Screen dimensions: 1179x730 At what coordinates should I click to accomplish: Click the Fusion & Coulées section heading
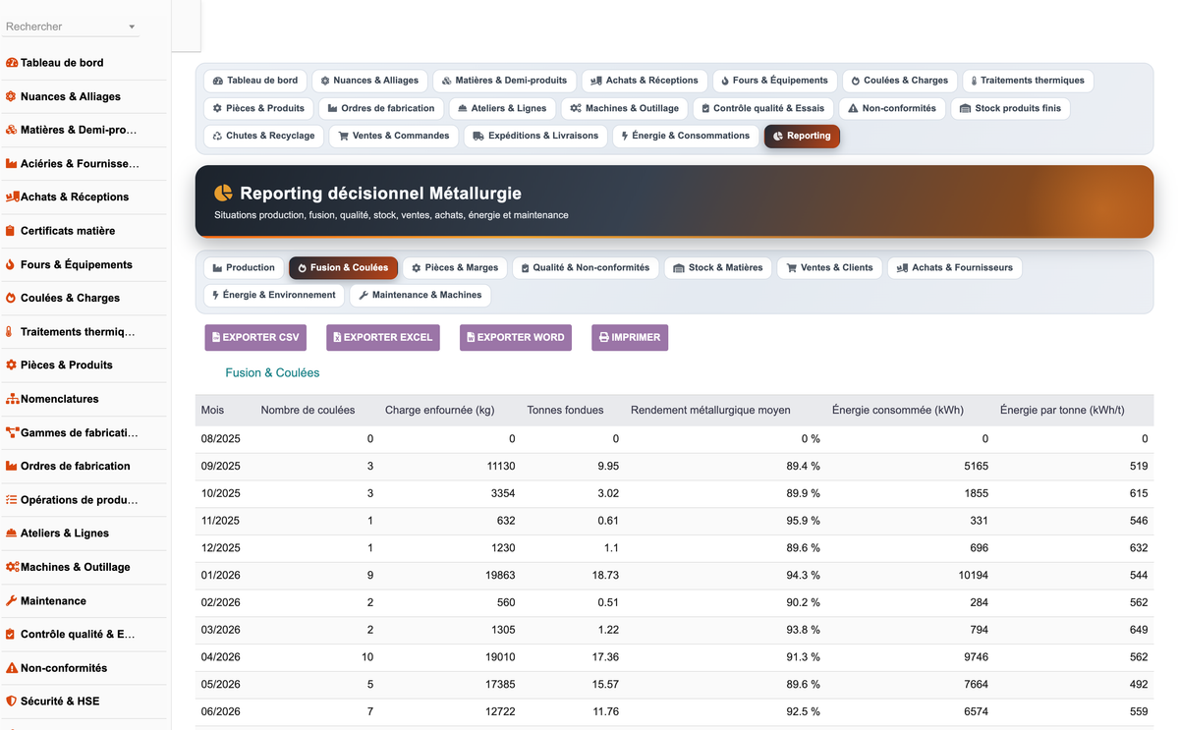tap(272, 373)
